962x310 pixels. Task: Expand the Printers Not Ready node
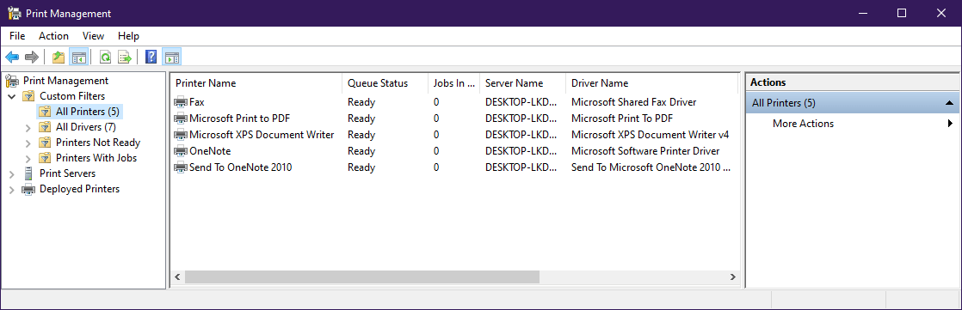[x=28, y=143]
